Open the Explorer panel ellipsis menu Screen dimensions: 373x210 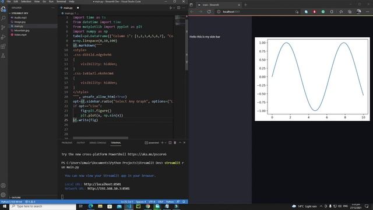point(53,8)
